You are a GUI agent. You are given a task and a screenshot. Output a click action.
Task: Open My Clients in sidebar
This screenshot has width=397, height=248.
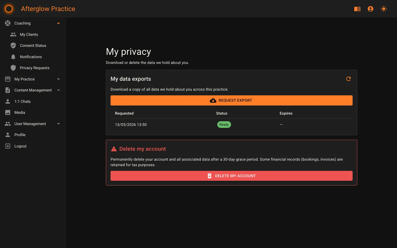tap(33, 34)
